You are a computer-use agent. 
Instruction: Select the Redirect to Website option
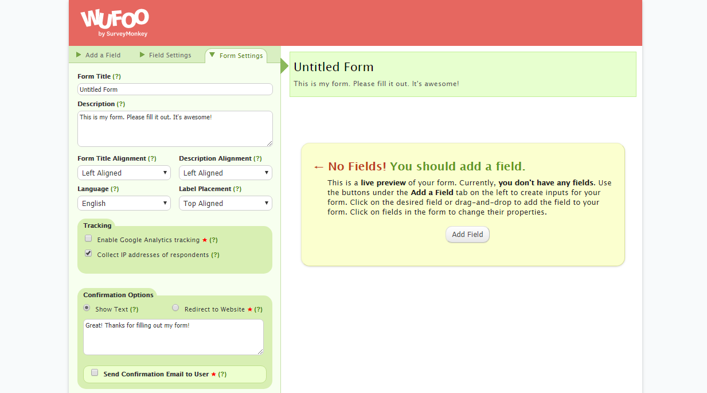tap(175, 308)
